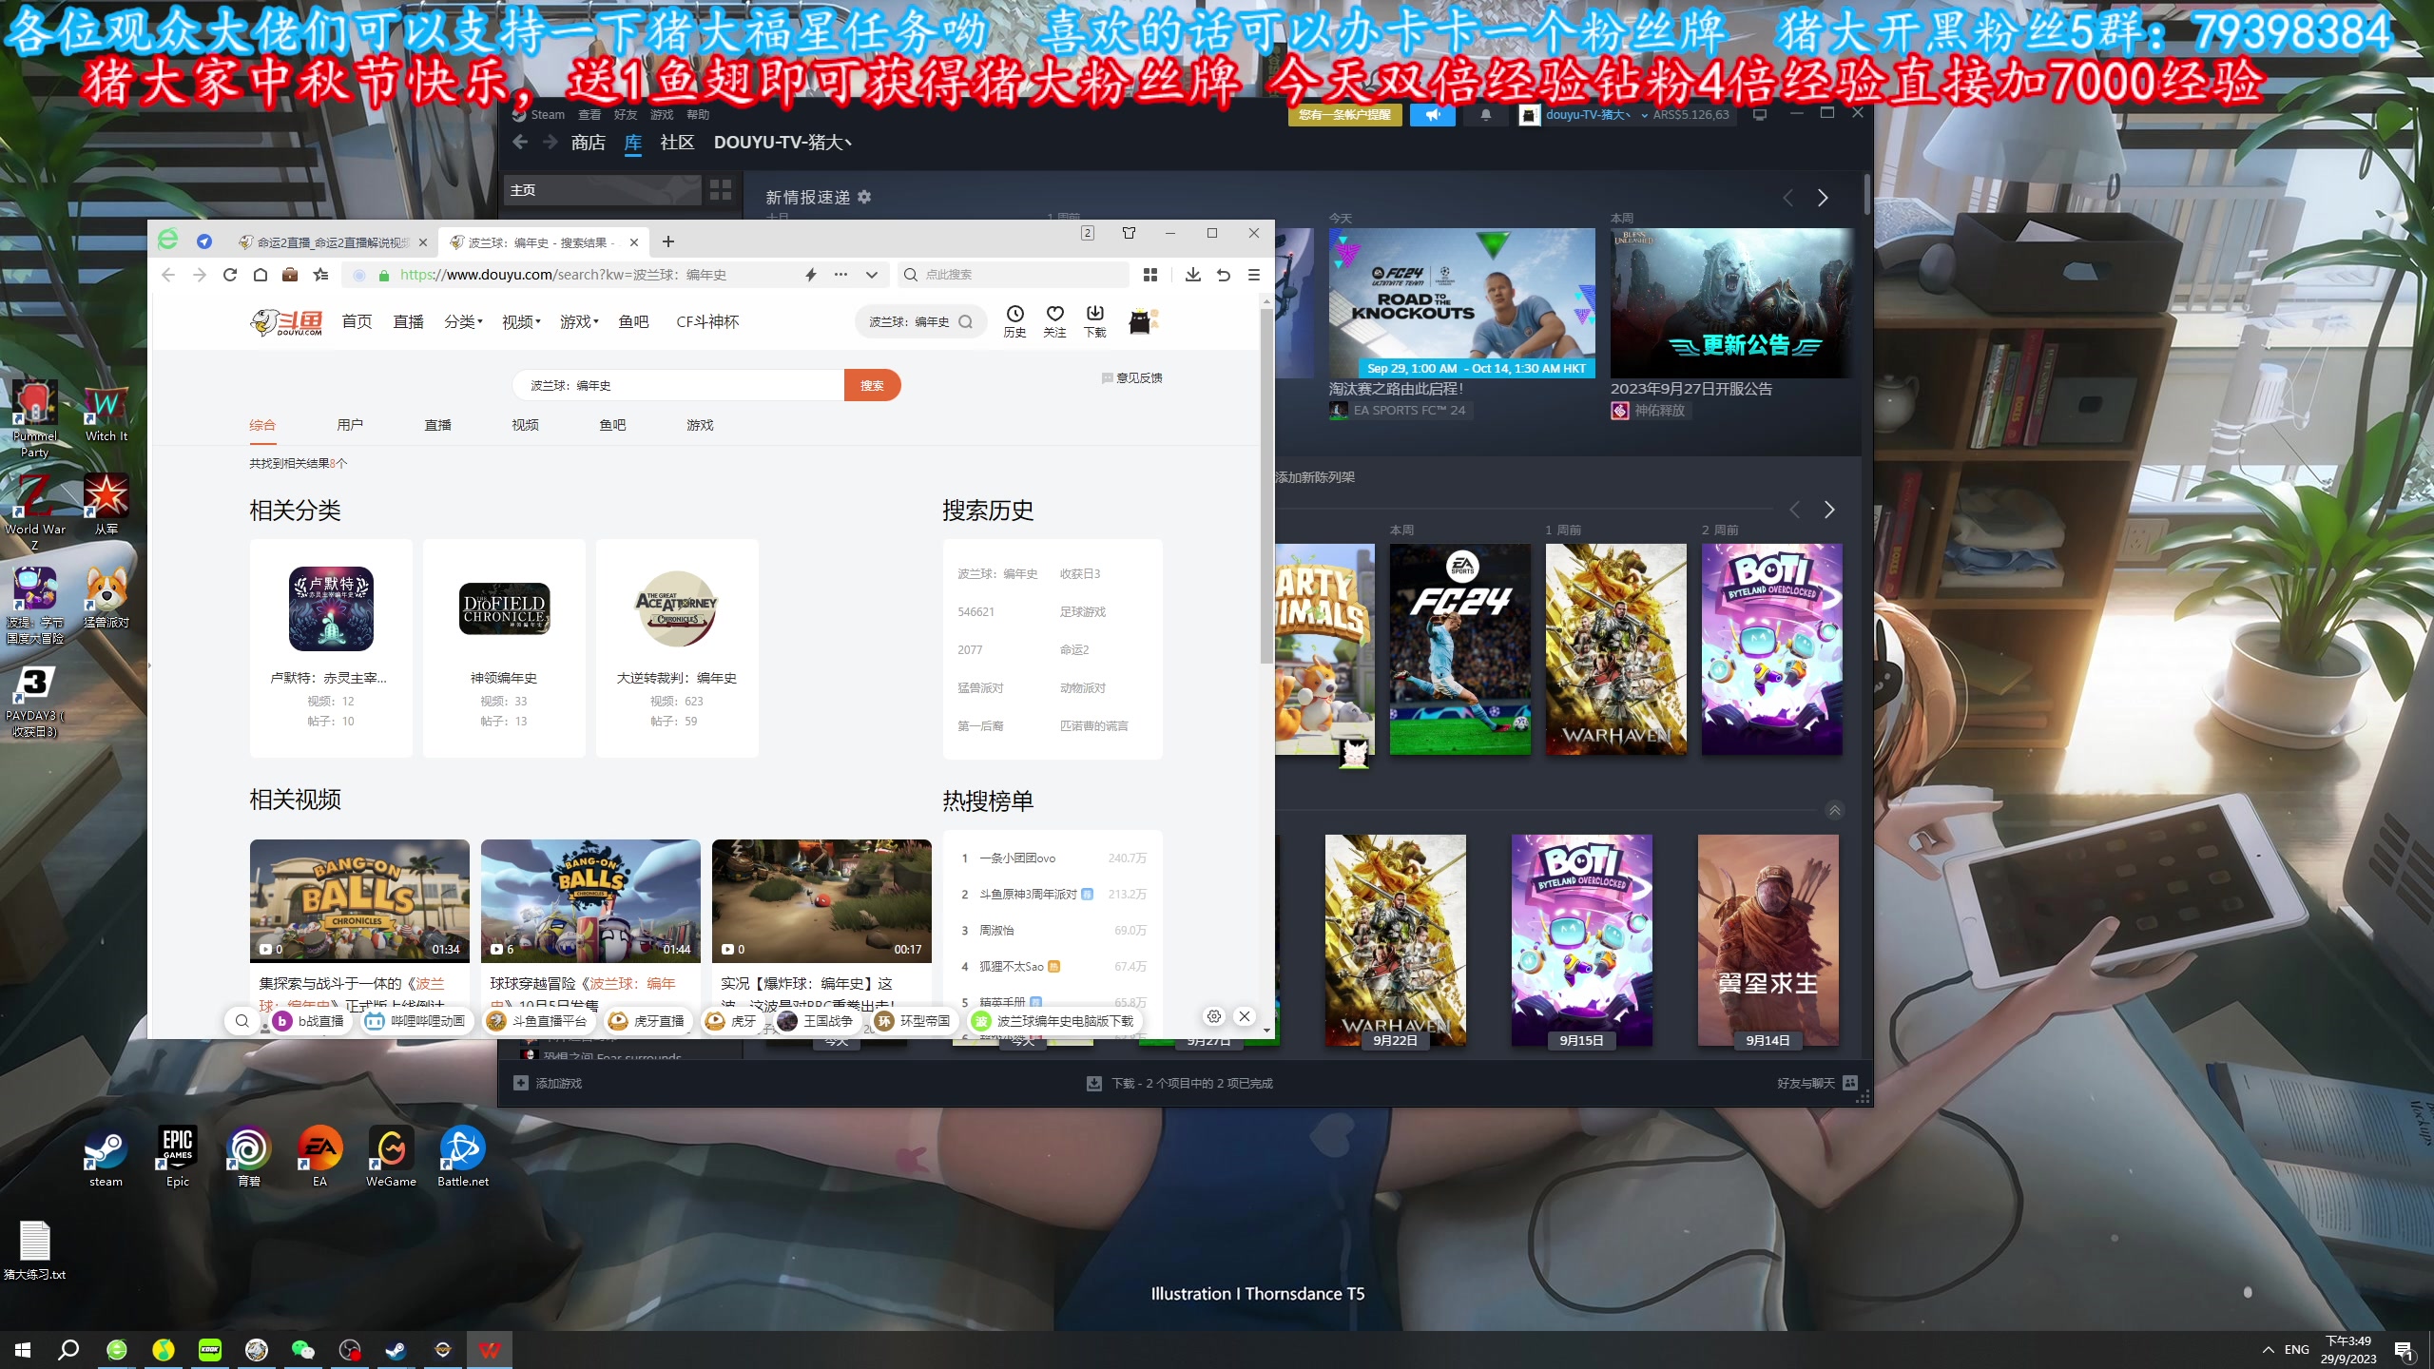Switch to 命运2直播 browser tab
The image size is (2434, 1369).
[334, 242]
